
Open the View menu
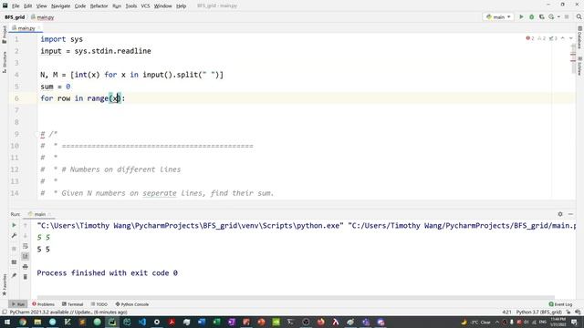click(41, 6)
